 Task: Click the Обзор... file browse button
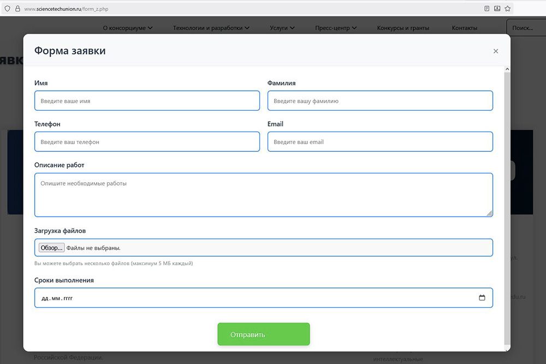click(51, 248)
